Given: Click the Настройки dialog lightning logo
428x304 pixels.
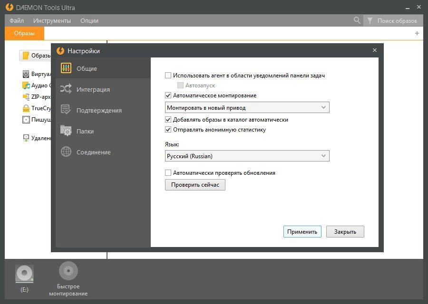Looking at the screenshot, I should click(x=60, y=51).
